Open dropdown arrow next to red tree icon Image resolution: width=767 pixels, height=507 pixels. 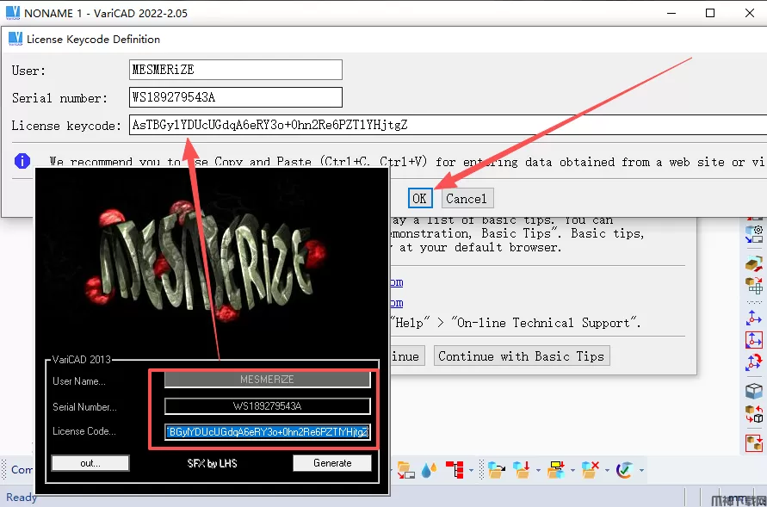coord(471,471)
